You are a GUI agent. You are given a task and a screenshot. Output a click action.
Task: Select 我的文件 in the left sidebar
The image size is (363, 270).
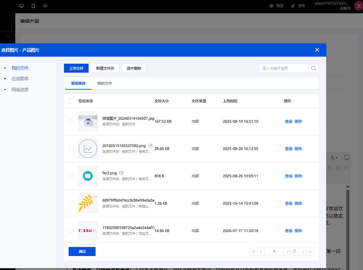(x=20, y=68)
